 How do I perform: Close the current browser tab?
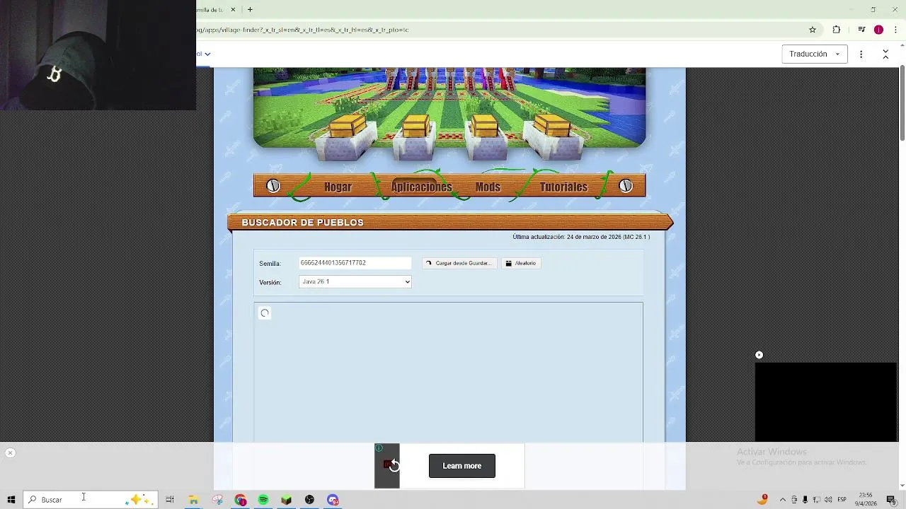[x=233, y=9]
